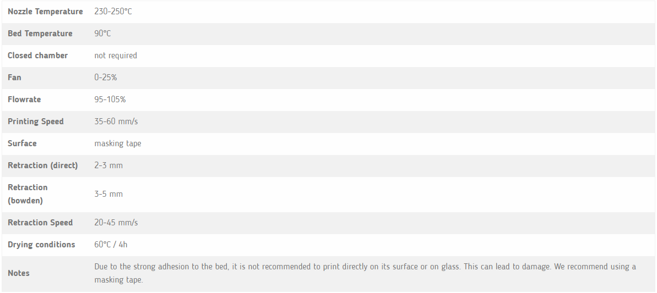The width and height of the screenshot is (657, 293).
Task: Select the 2-3 mm retraction value
Action: [108, 165]
